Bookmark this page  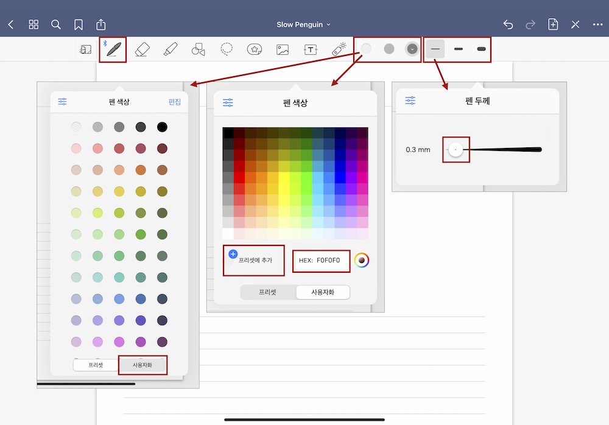pyautogui.click(x=79, y=25)
